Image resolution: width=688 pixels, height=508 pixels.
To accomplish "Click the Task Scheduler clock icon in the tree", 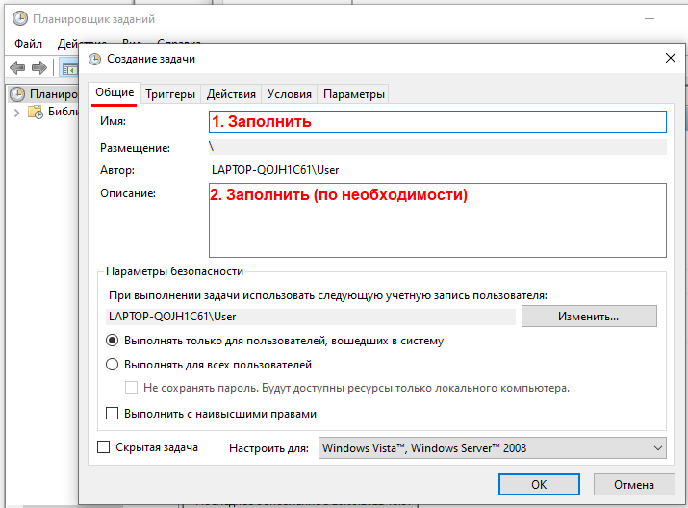I will click(17, 94).
